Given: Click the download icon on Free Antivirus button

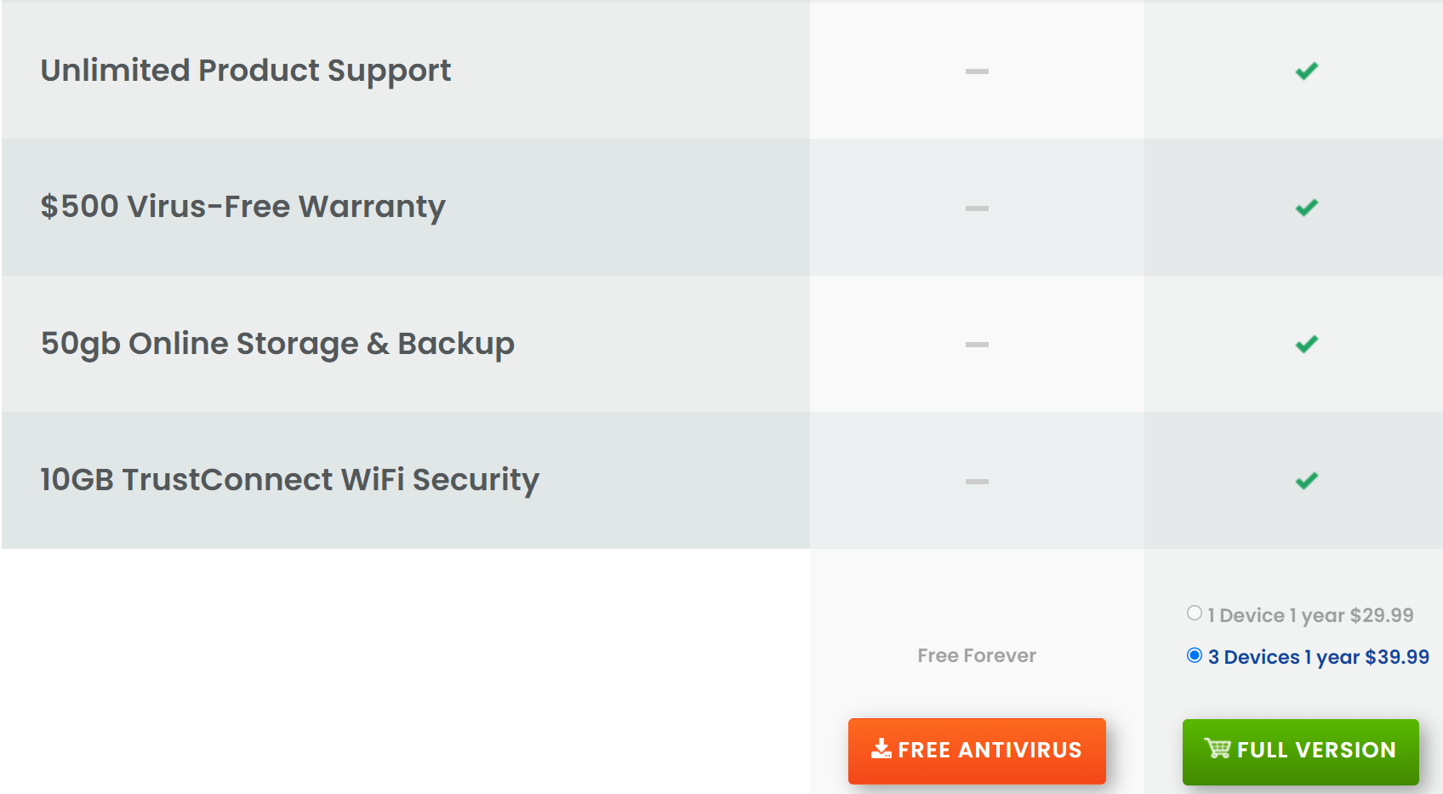Looking at the screenshot, I should click(x=881, y=749).
